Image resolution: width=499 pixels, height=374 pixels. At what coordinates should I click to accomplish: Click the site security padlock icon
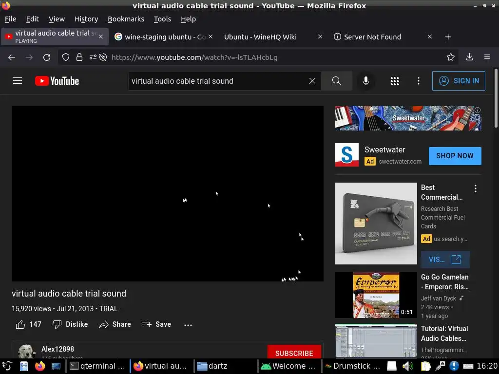point(79,57)
